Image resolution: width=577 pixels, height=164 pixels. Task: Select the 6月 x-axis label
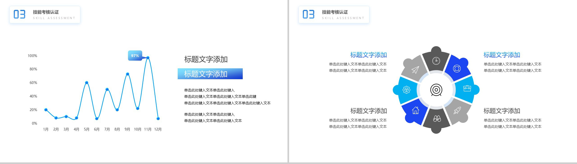pyautogui.click(x=97, y=129)
